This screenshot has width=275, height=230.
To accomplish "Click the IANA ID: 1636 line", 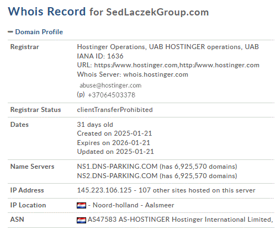I will coord(100,56).
